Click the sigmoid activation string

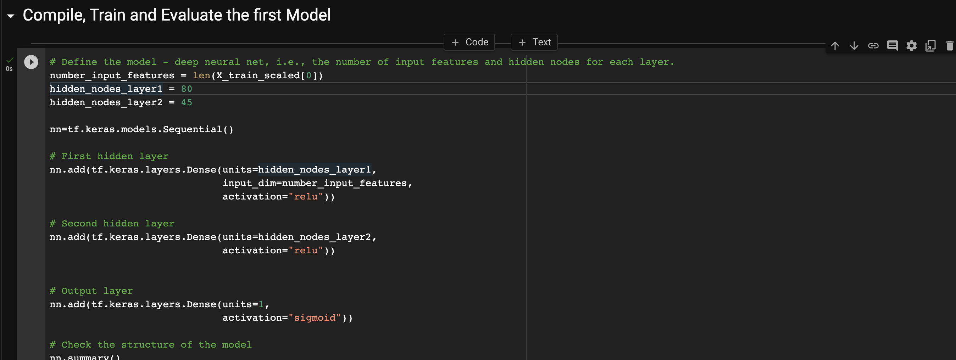point(315,317)
